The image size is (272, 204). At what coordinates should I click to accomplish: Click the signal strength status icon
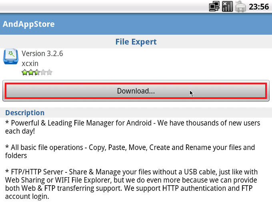pyautogui.click(x=227, y=6)
